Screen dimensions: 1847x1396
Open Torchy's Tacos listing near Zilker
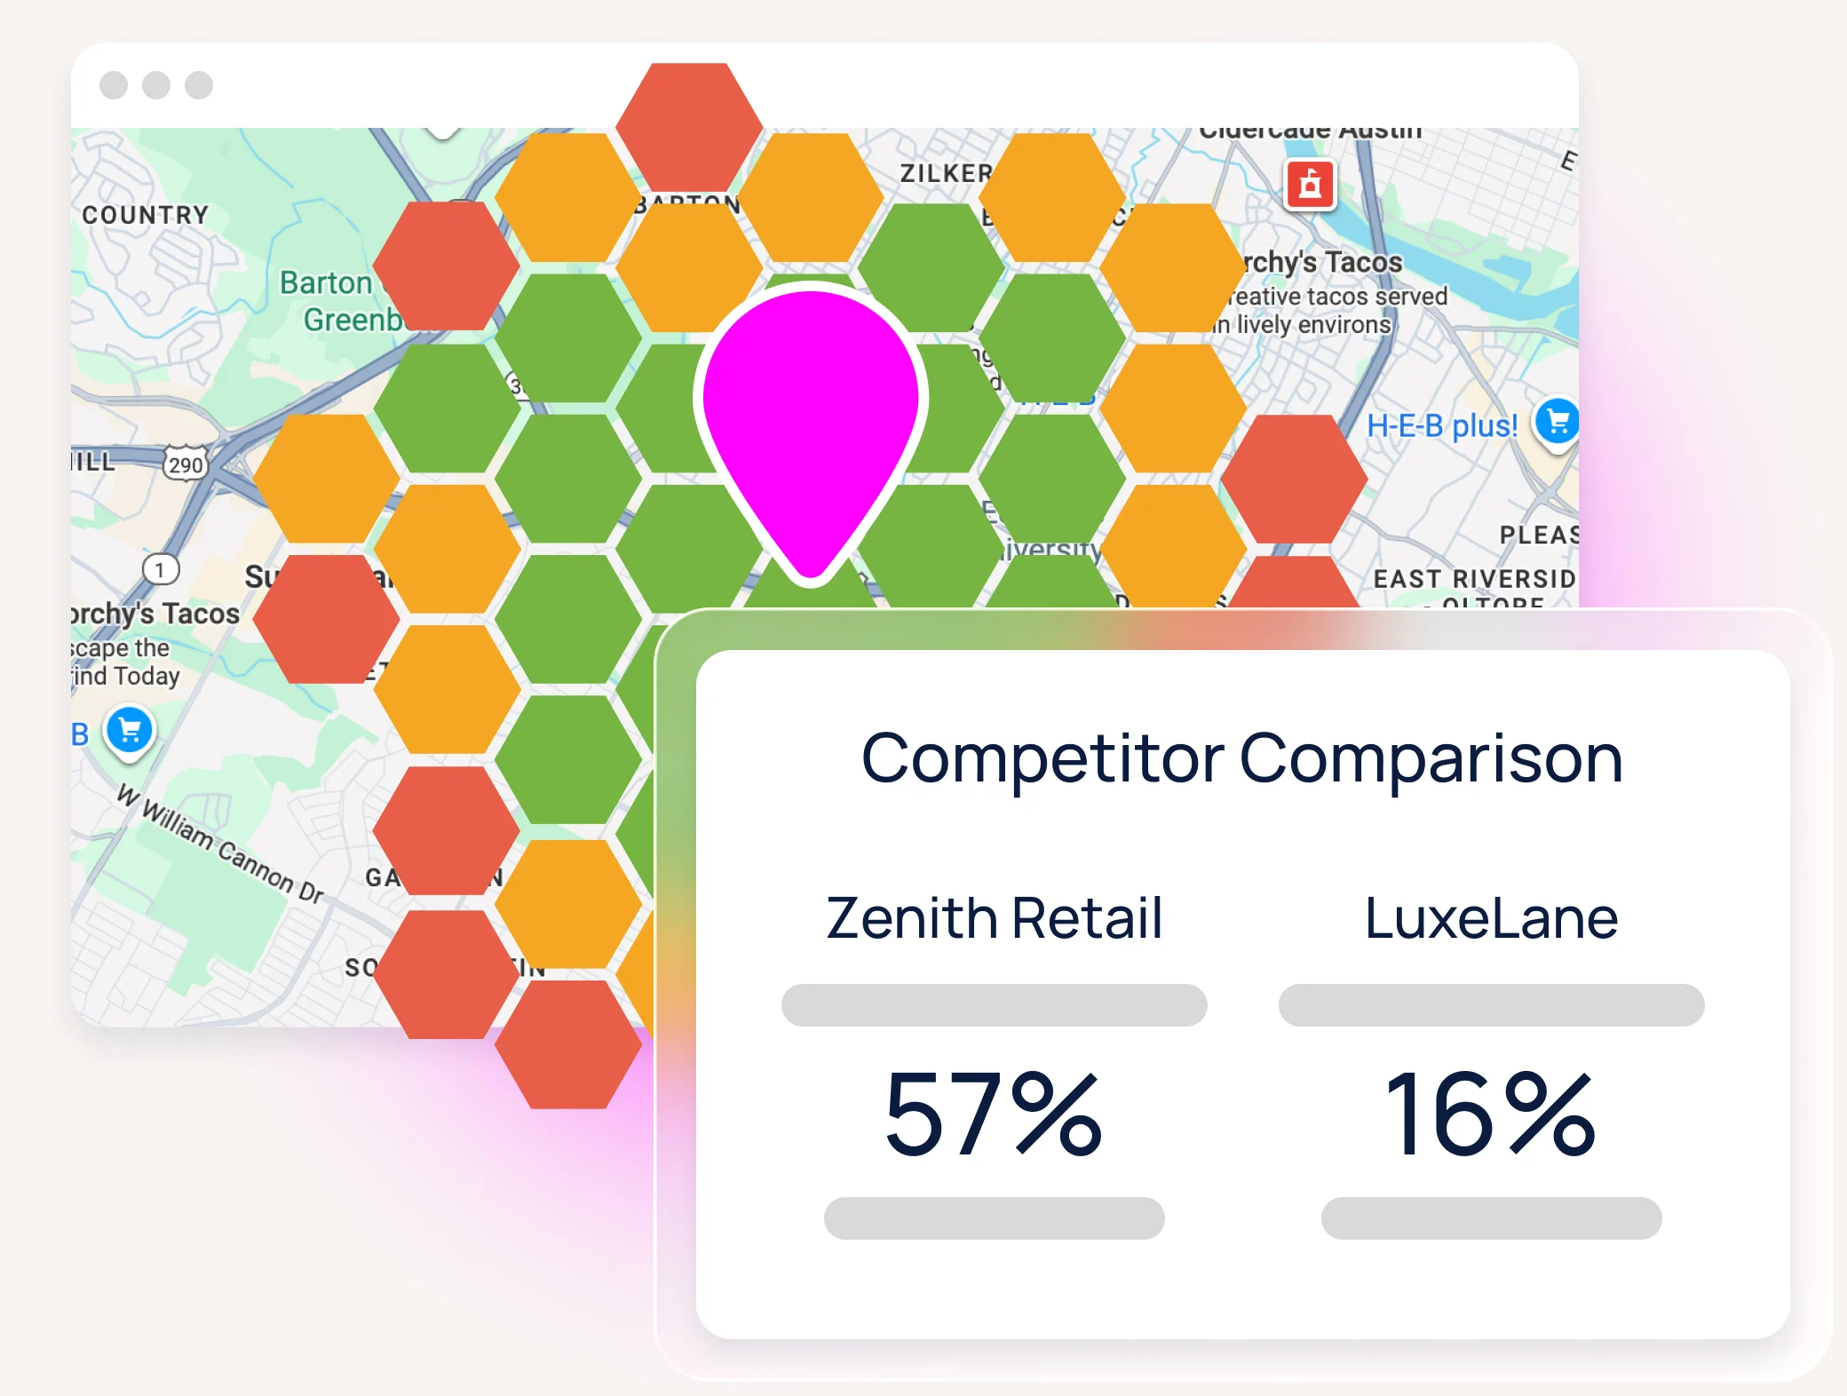coord(1321,263)
